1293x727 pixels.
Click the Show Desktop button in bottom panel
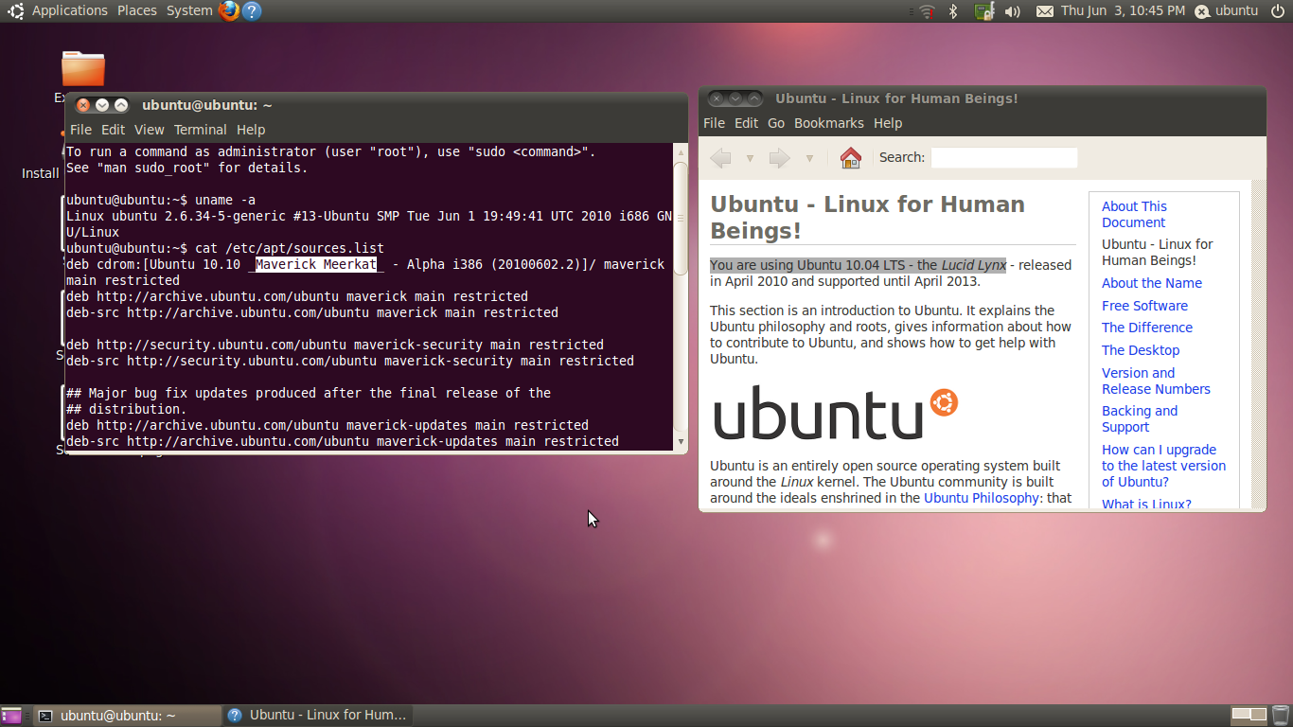[11, 715]
